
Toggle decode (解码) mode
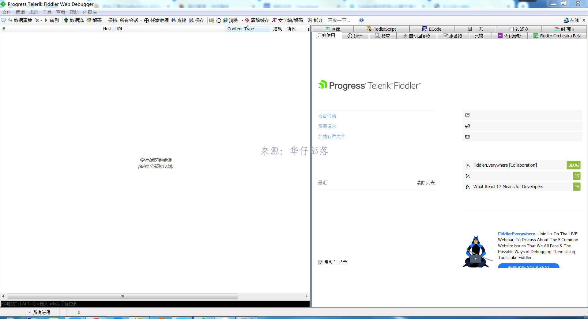pyautogui.click(x=94, y=20)
